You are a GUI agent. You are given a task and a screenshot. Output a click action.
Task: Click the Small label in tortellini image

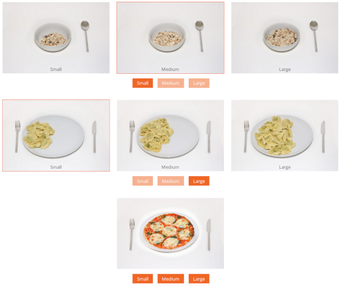(56, 167)
